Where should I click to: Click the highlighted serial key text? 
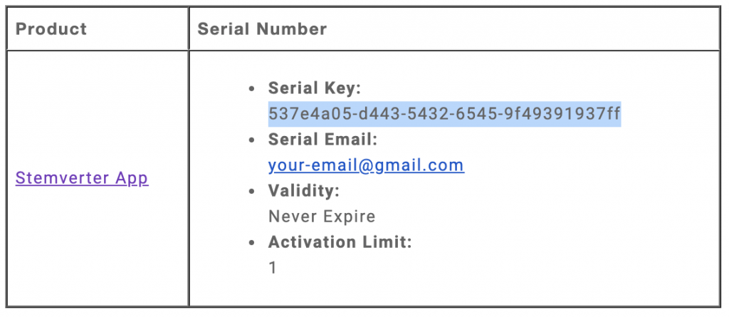click(444, 113)
